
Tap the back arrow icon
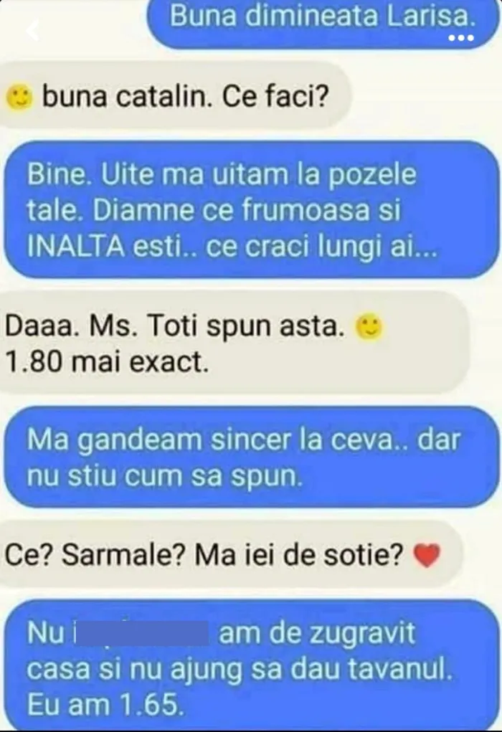(33, 30)
